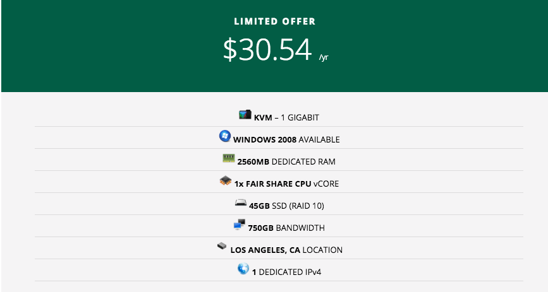Click the SSD drive icon
548x292 pixels.
240,204
